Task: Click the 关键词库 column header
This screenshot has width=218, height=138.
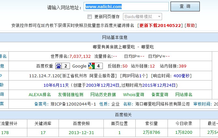Action: point(43,123)
